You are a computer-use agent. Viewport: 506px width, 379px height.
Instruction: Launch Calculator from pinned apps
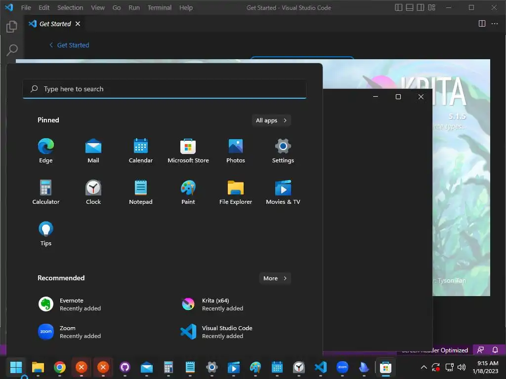tap(46, 192)
